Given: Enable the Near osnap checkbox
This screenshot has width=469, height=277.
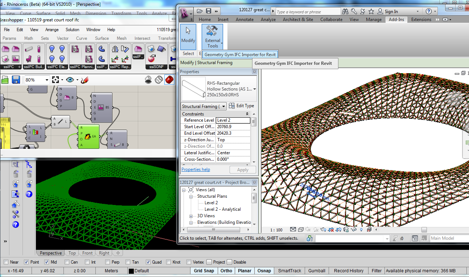Looking at the screenshot, I should pos(6,262).
